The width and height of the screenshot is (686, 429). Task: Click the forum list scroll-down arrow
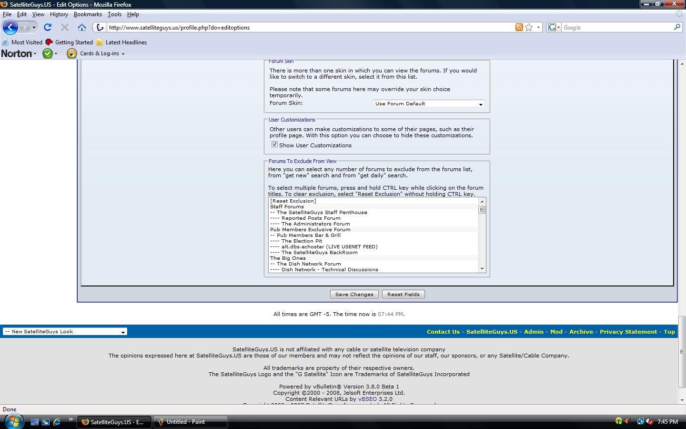pos(482,269)
